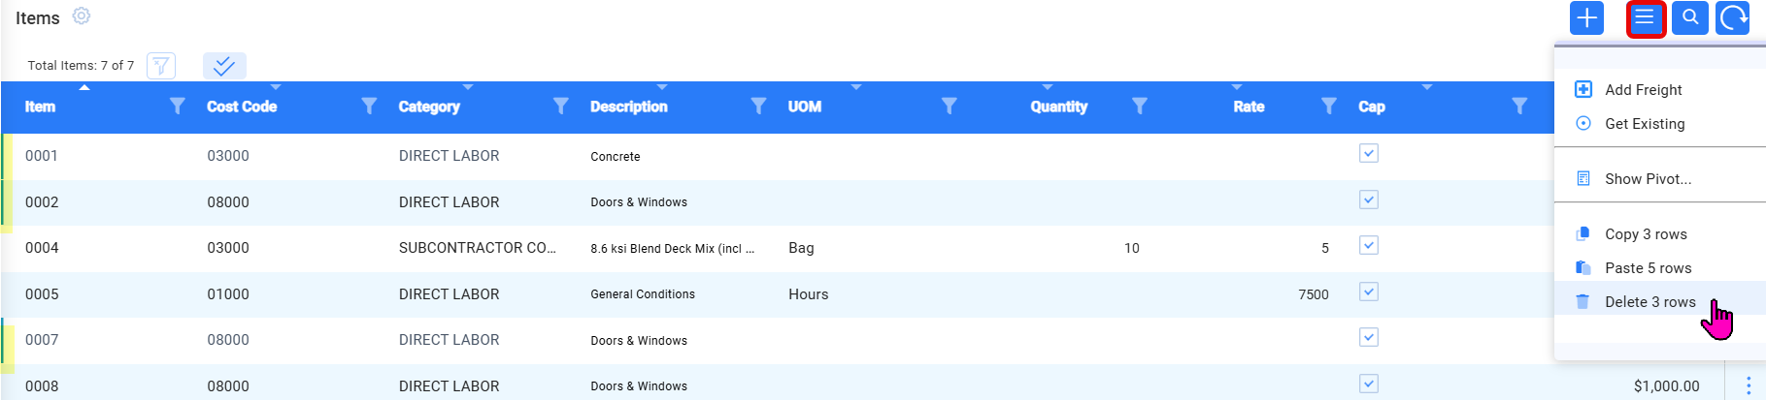Image resolution: width=1766 pixels, height=400 pixels.
Task: Toggle Cap checkbox for item 0008
Action: point(1369,384)
